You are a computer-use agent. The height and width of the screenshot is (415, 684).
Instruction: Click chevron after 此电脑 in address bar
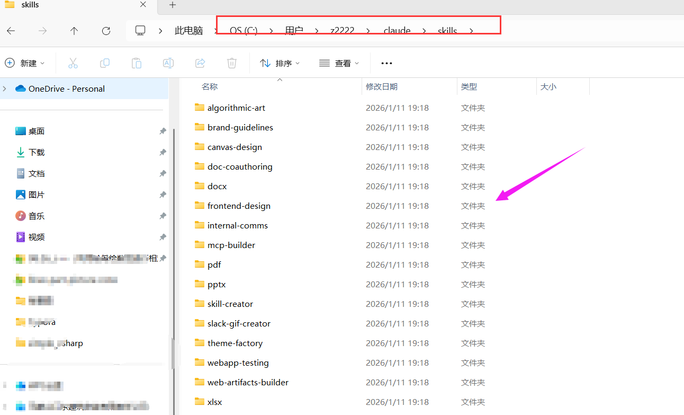tap(217, 31)
